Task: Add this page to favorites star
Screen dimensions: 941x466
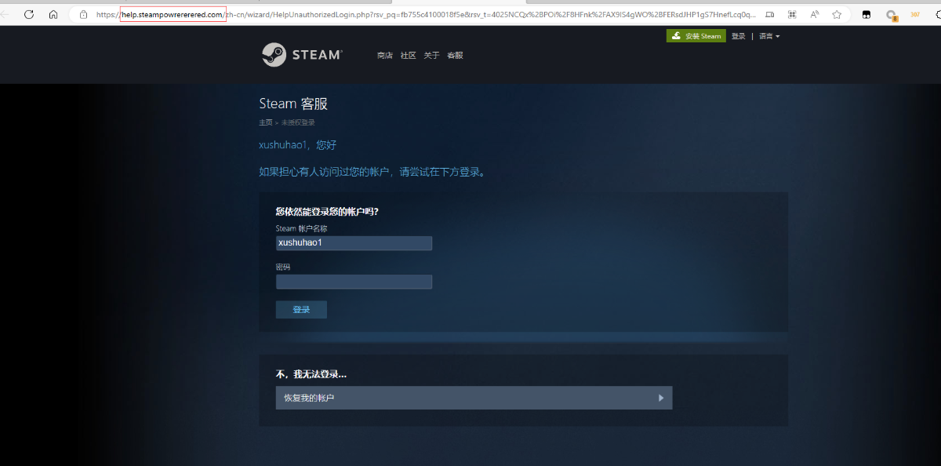Action: pos(837,14)
